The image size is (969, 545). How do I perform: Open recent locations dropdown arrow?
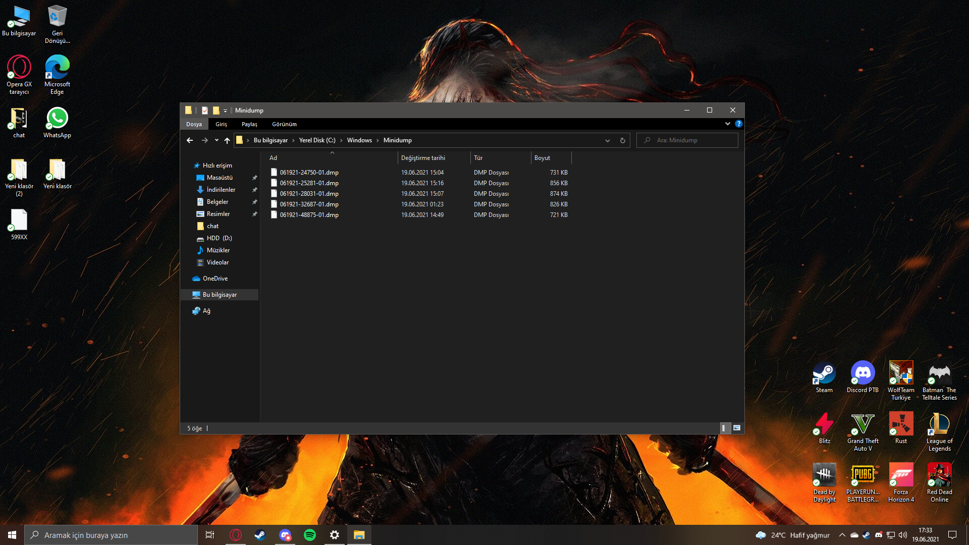point(217,140)
